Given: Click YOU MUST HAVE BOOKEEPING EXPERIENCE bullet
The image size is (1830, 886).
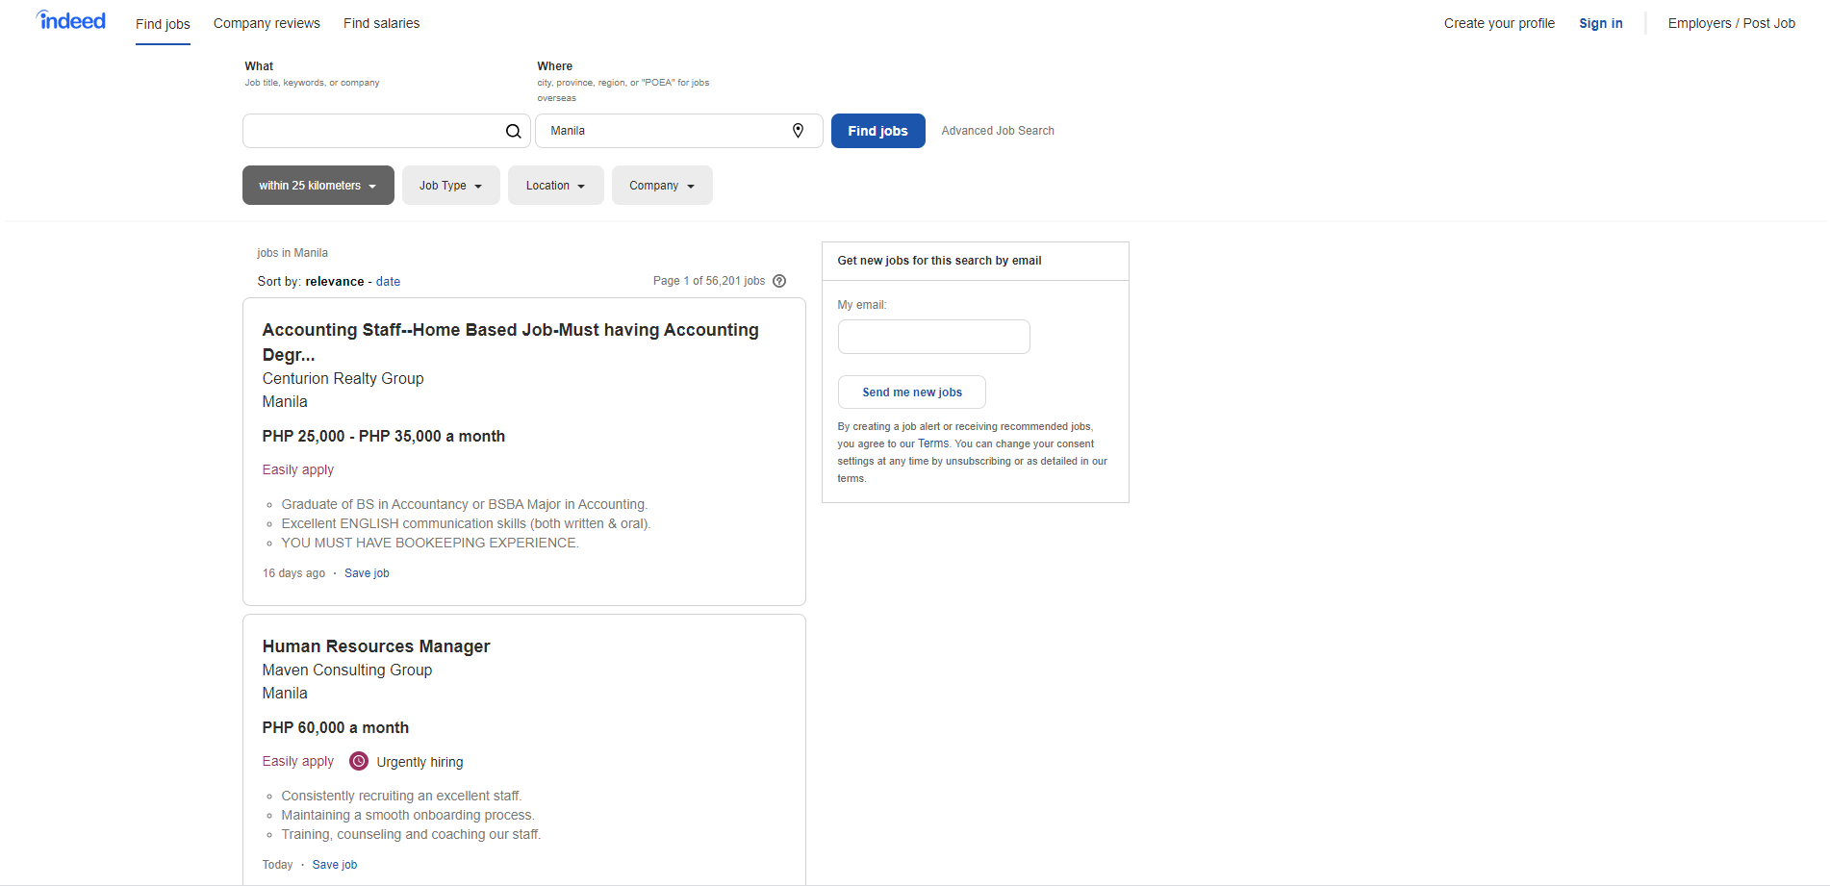Looking at the screenshot, I should 430,544.
